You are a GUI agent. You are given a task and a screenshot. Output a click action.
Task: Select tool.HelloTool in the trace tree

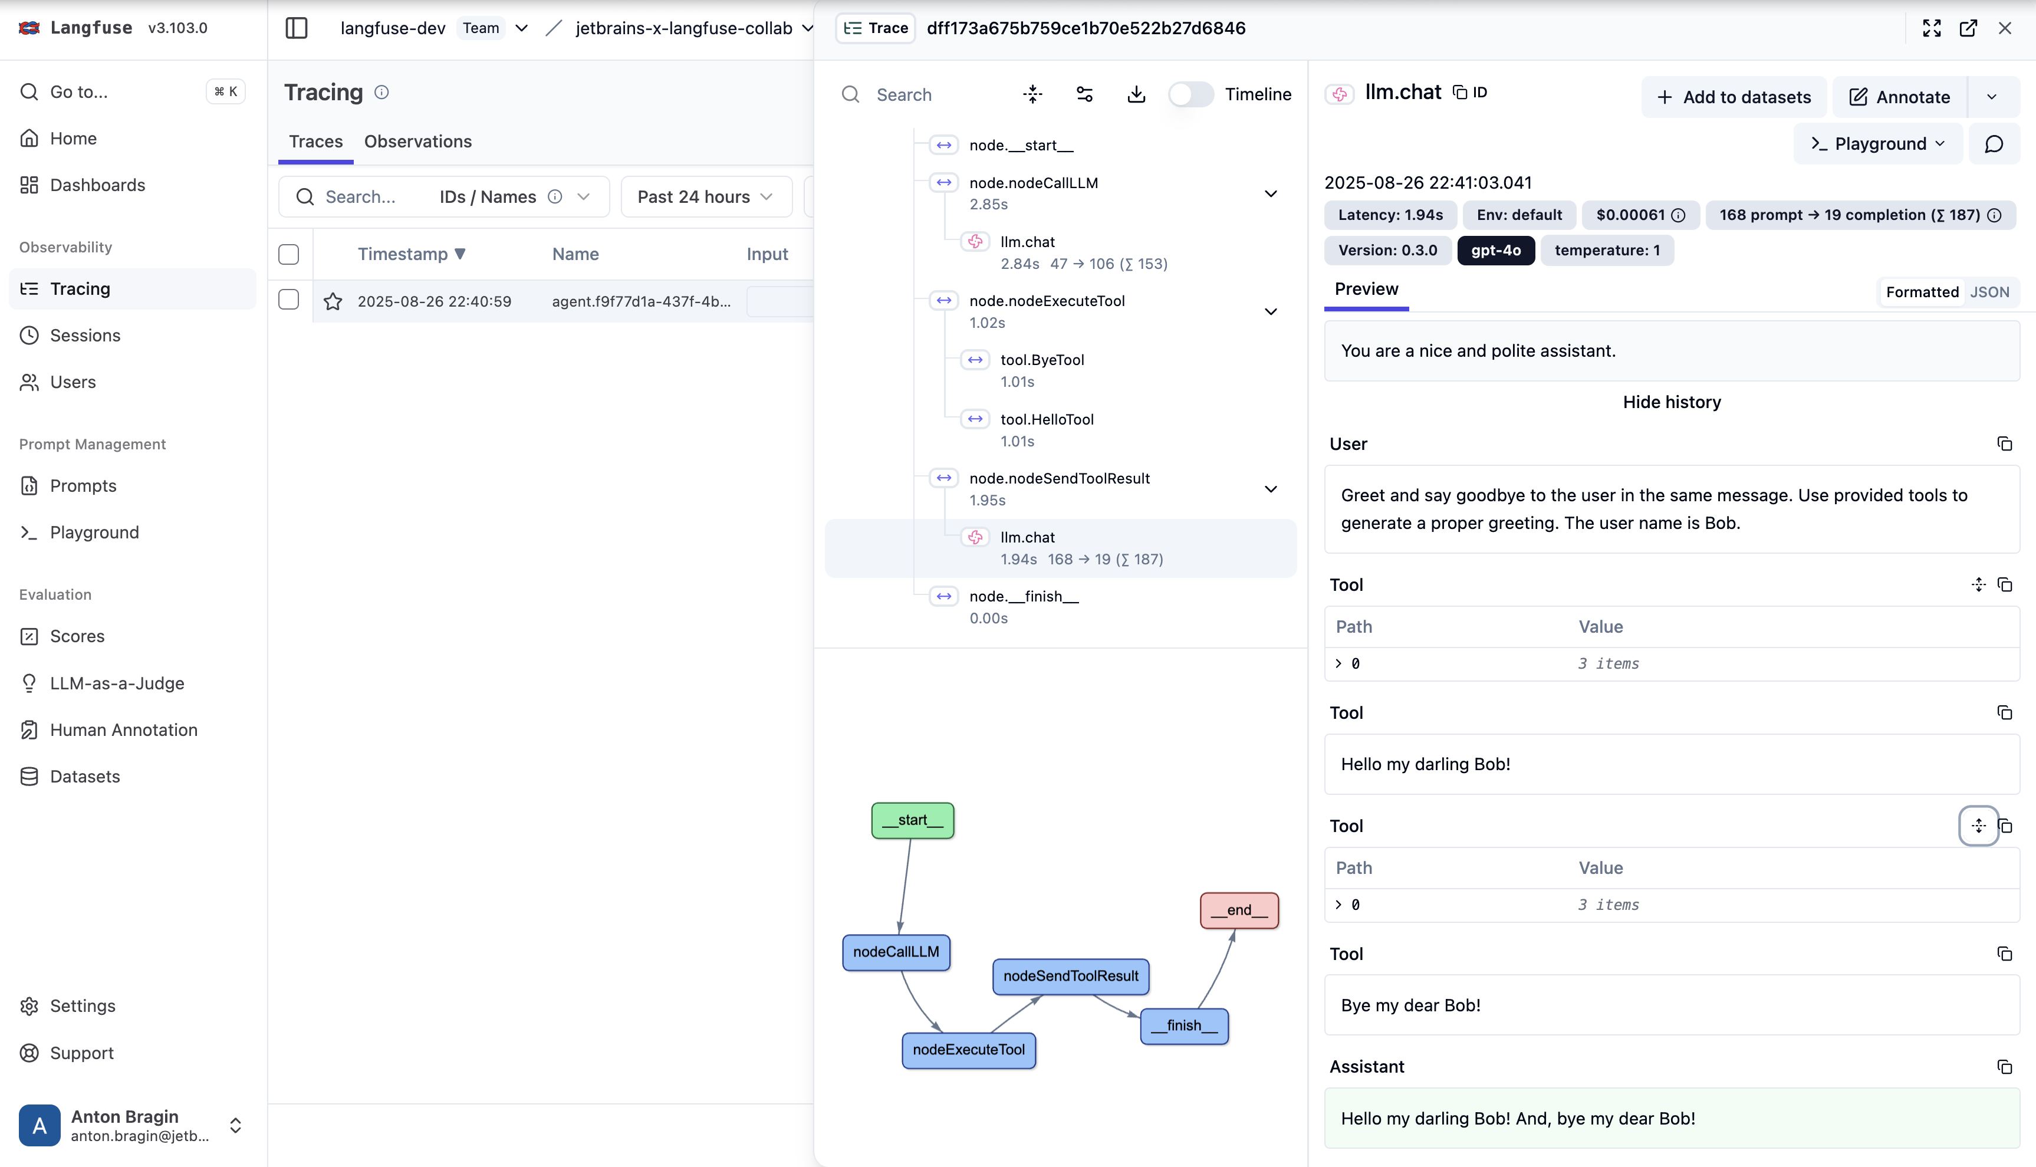click(1047, 419)
